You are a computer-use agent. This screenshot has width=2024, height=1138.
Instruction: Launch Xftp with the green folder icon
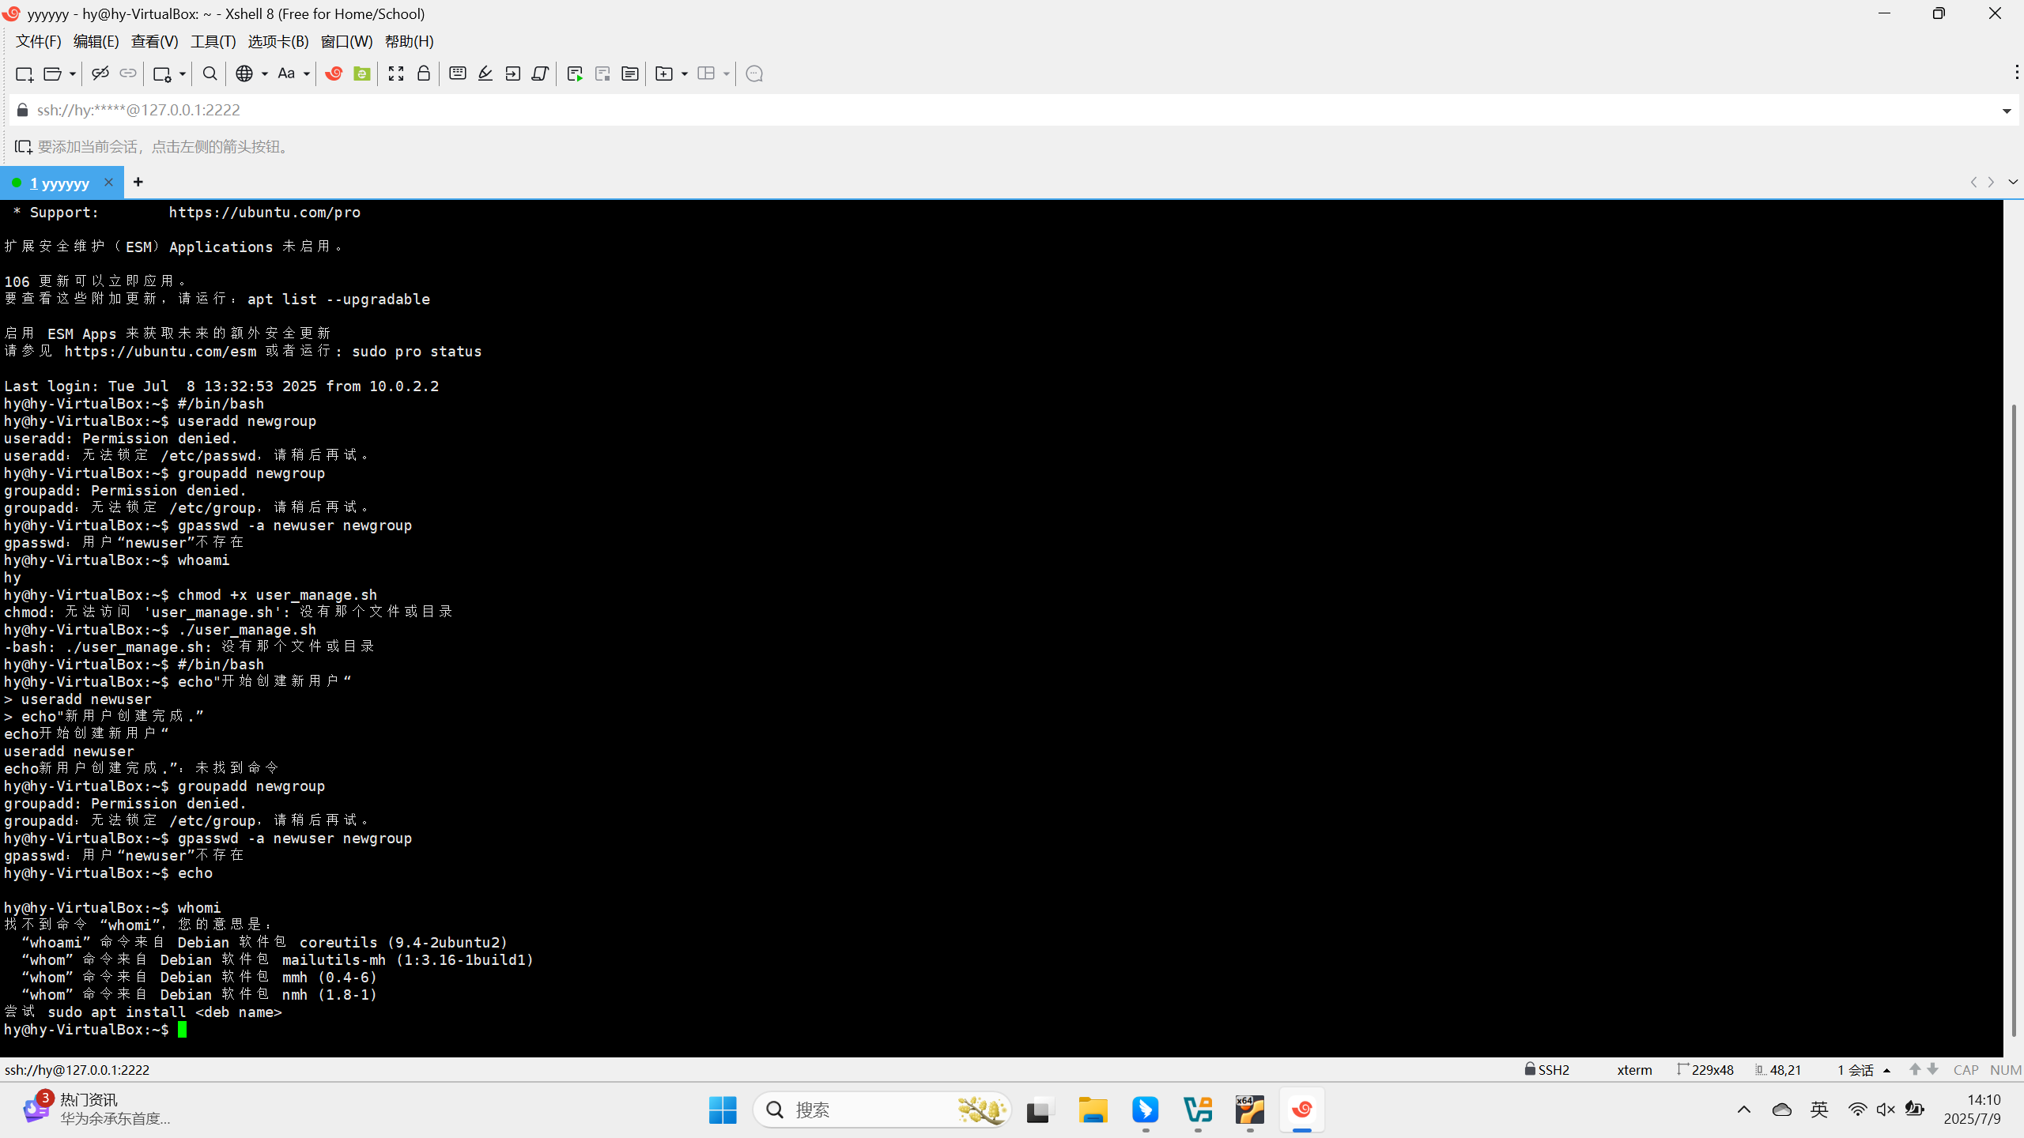362,73
